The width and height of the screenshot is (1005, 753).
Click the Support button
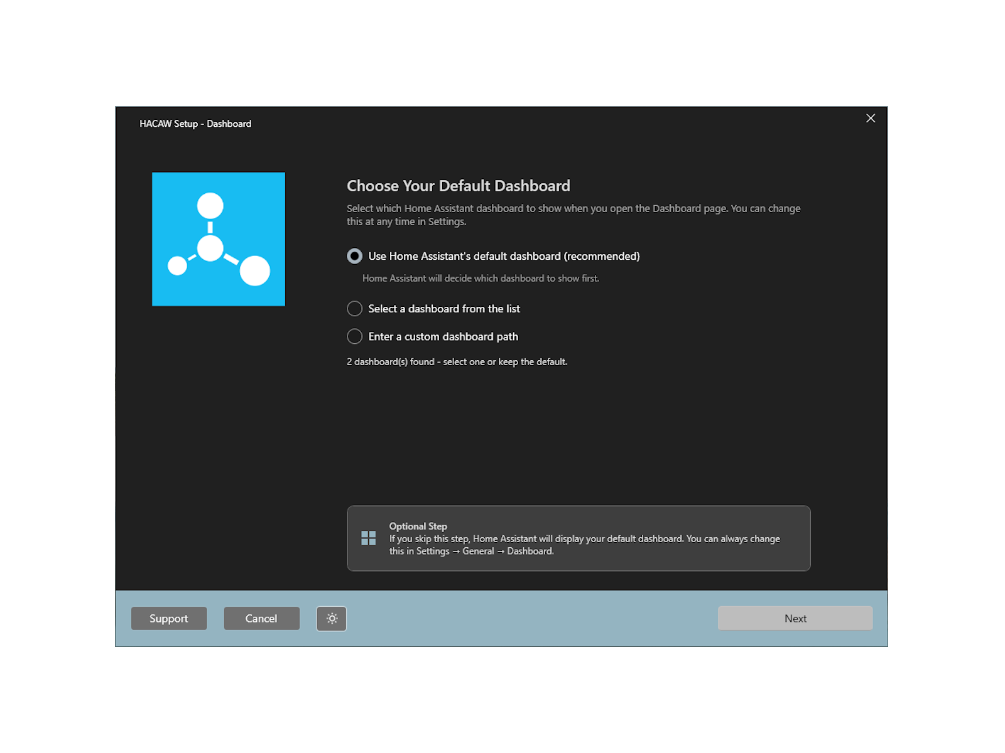169,619
